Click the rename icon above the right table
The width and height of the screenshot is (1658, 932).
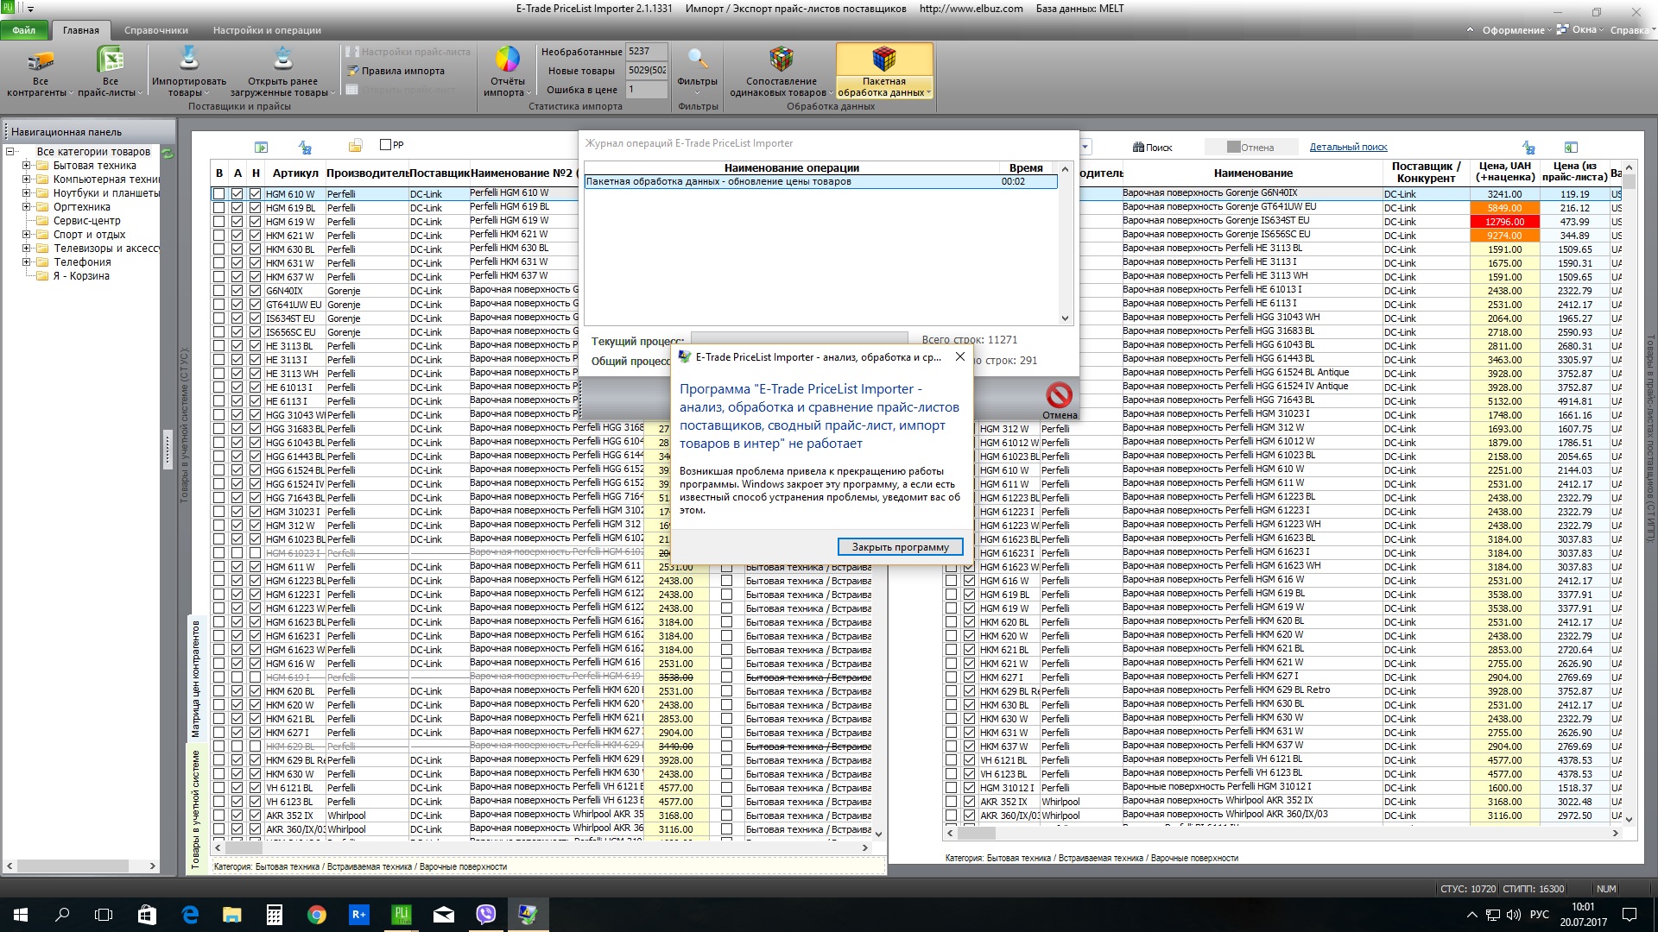tap(1528, 148)
